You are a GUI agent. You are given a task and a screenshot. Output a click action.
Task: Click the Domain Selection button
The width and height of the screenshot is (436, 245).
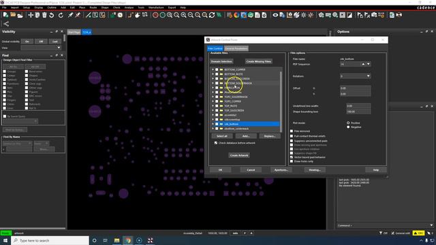click(x=221, y=61)
